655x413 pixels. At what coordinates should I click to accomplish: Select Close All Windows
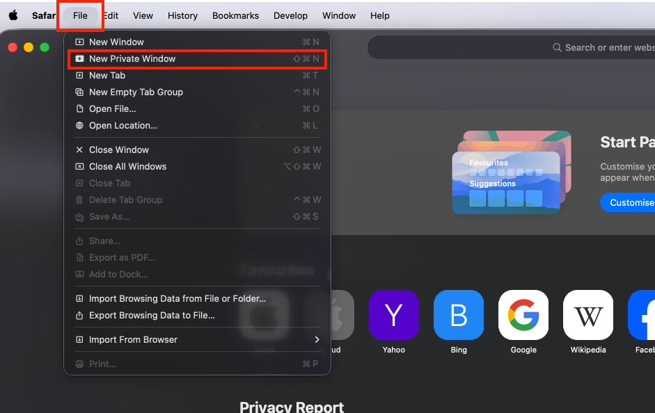click(x=127, y=166)
